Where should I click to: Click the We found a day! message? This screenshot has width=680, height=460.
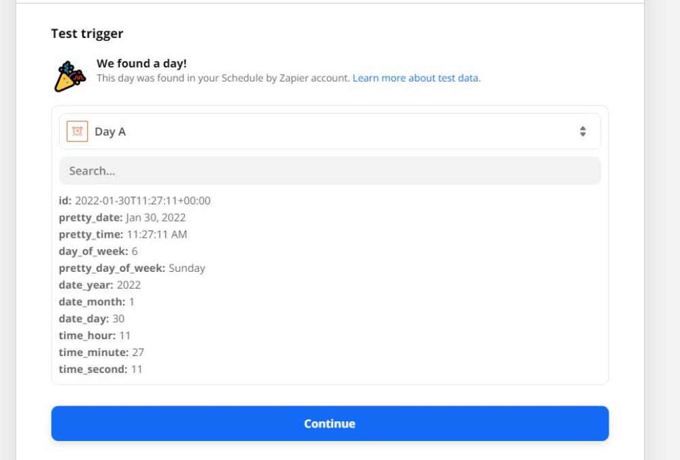tap(142, 63)
